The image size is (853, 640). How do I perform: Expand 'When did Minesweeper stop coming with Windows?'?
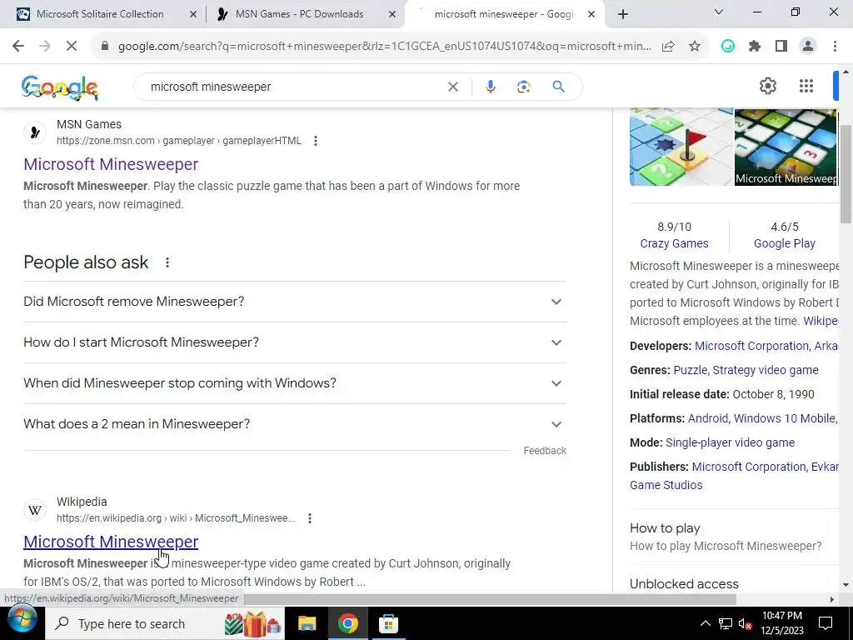click(295, 383)
